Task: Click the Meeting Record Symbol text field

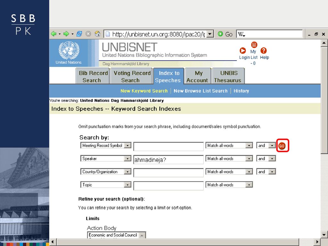Action: click(x=168, y=146)
